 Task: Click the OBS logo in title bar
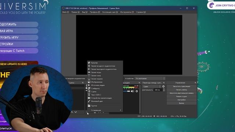click(x=64, y=8)
